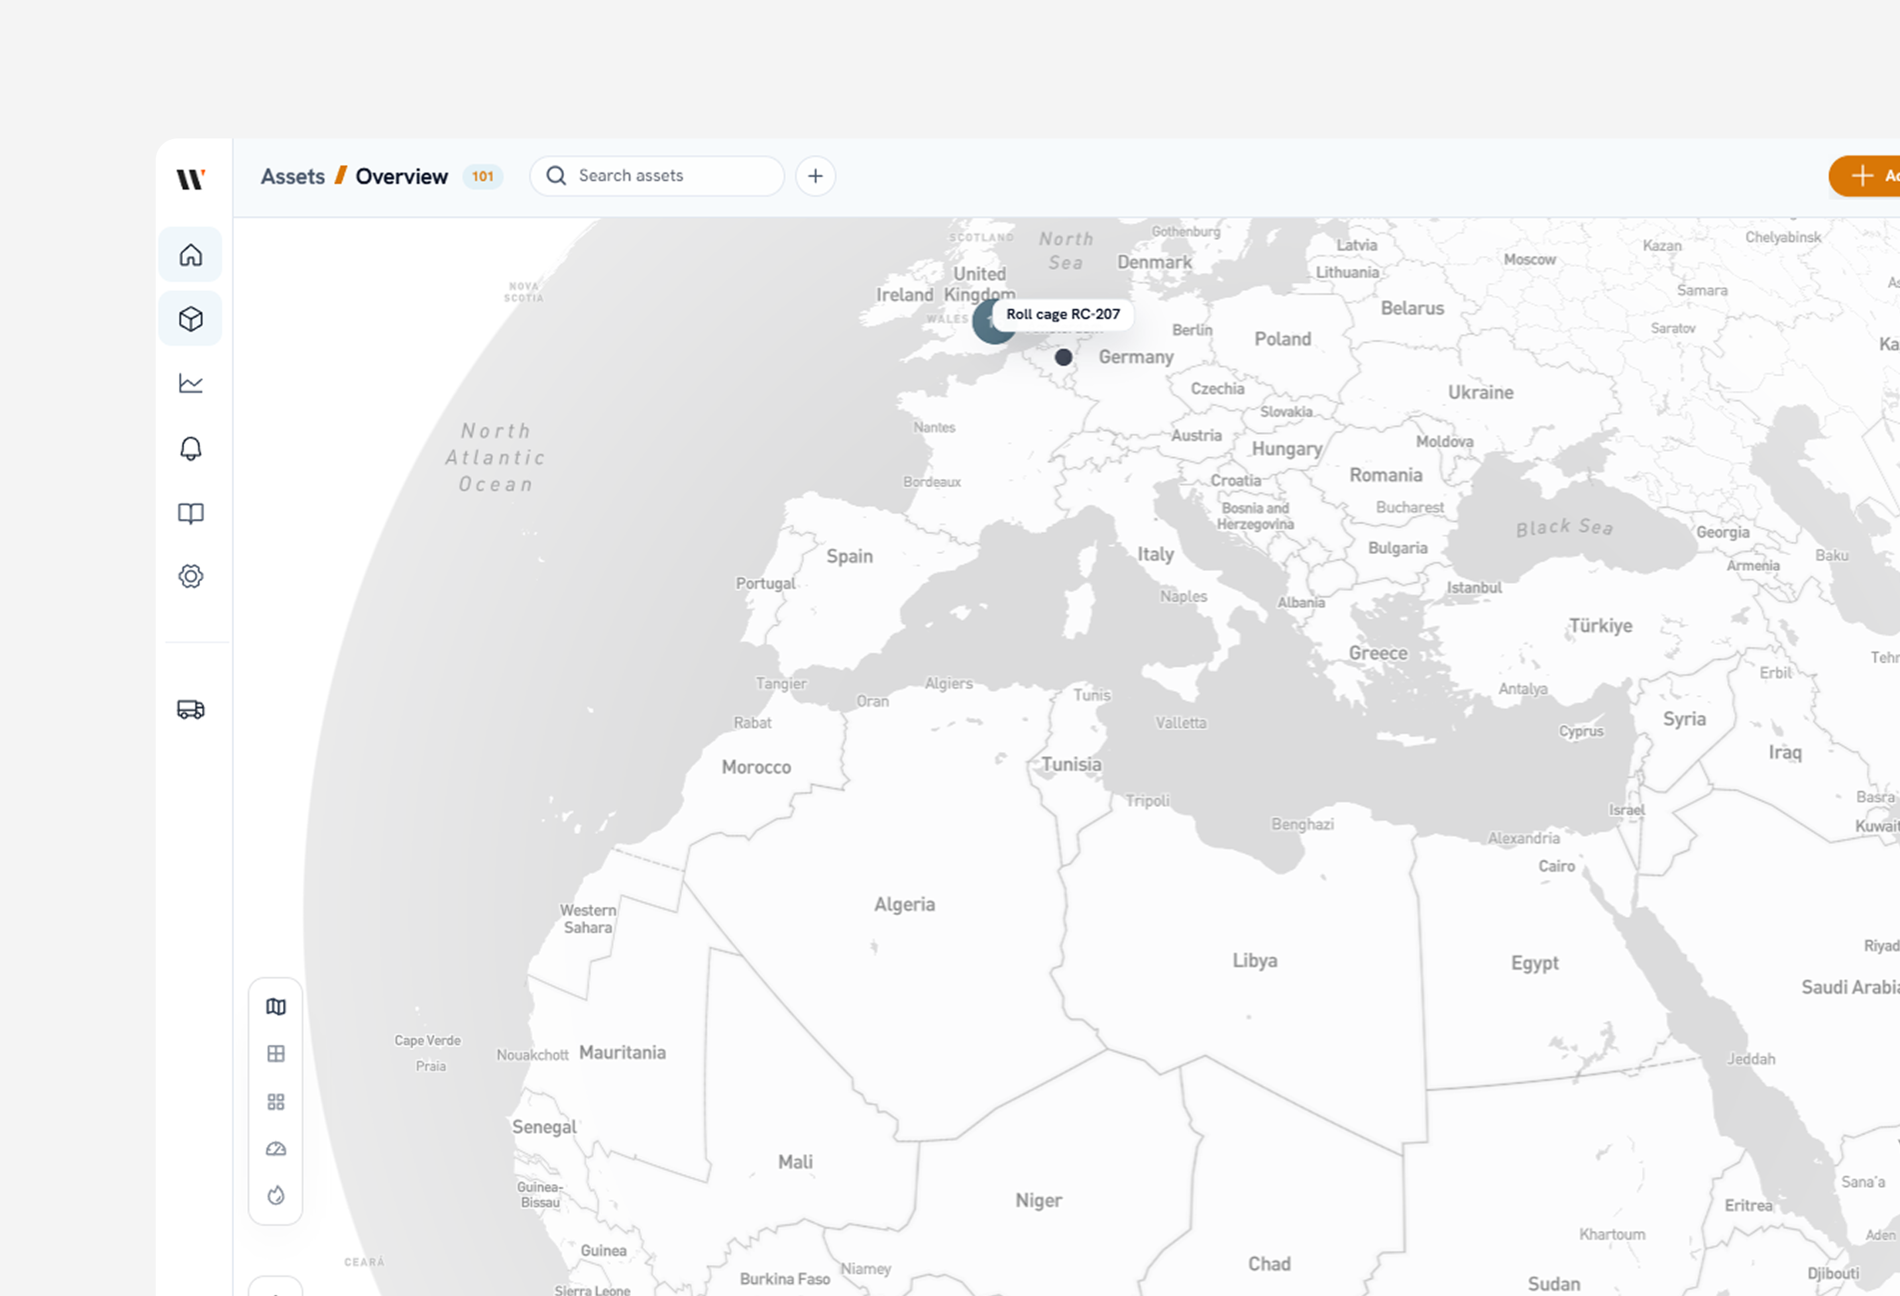Image resolution: width=1900 pixels, height=1296 pixels.
Task: Open the Home dashboard icon
Action: click(190, 254)
